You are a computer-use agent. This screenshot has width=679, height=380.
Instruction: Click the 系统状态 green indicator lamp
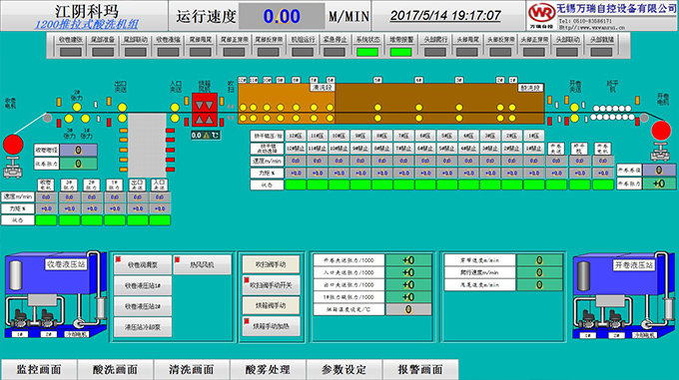point(367,52)
